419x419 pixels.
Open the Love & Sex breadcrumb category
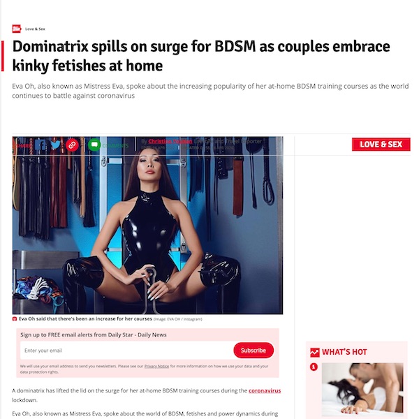coord(35,29)
